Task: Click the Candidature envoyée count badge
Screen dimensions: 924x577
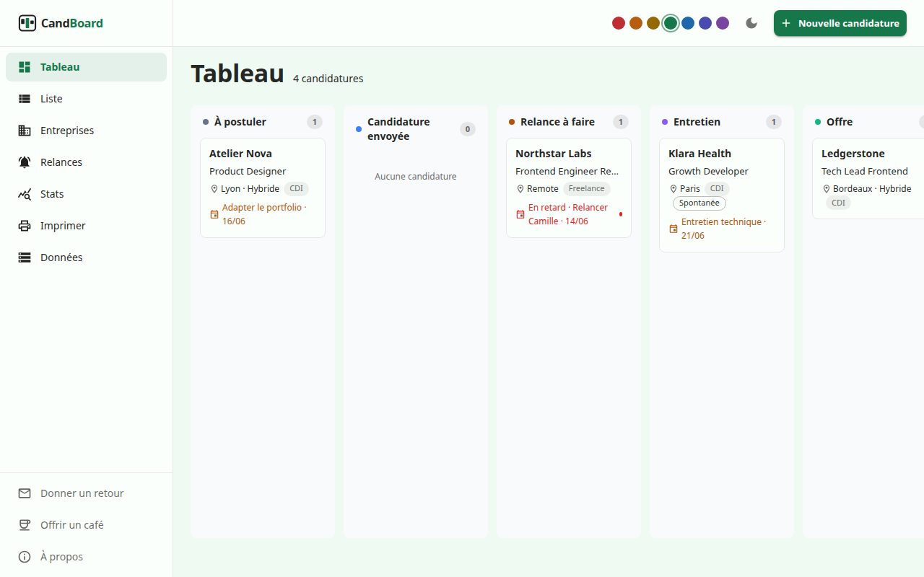Action: (x=468, y=129)
